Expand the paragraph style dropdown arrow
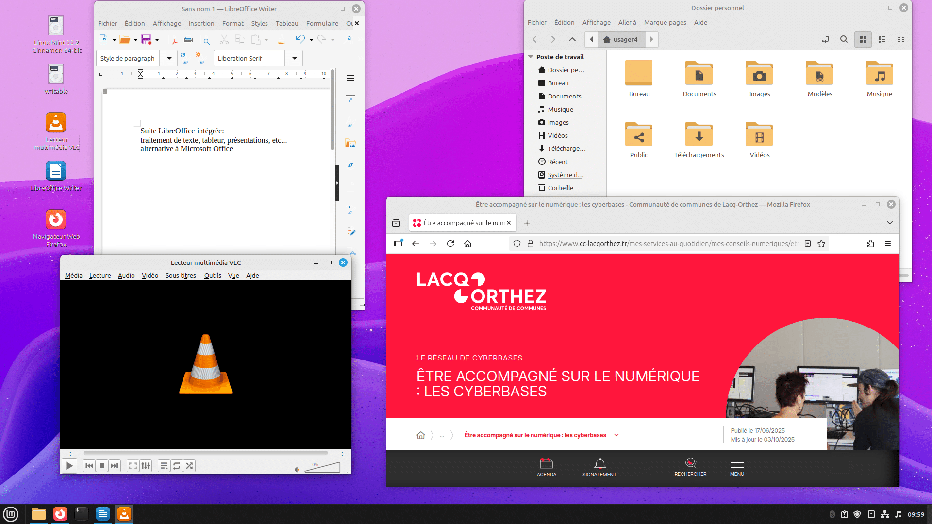The height and width of the screenshot is (524, 932). click(169, 58)
